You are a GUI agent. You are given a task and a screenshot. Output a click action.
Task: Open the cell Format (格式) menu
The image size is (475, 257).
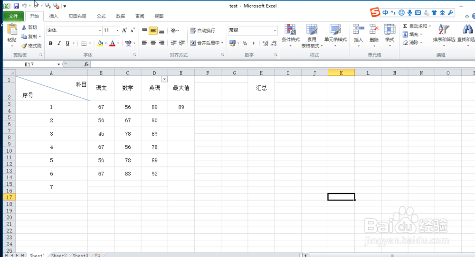[x=389, y=36]
